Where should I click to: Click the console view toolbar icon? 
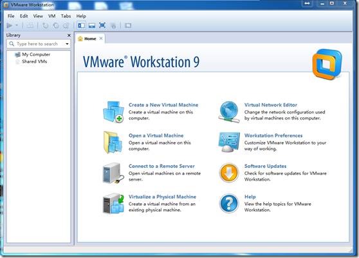click(x=128, y=25)
